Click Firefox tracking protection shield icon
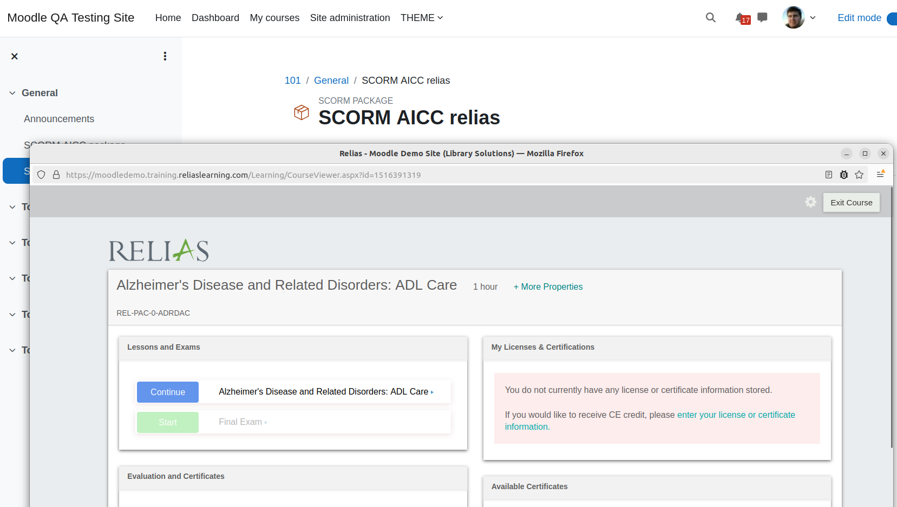Viewport: 897px width, 507px height. 41,175
